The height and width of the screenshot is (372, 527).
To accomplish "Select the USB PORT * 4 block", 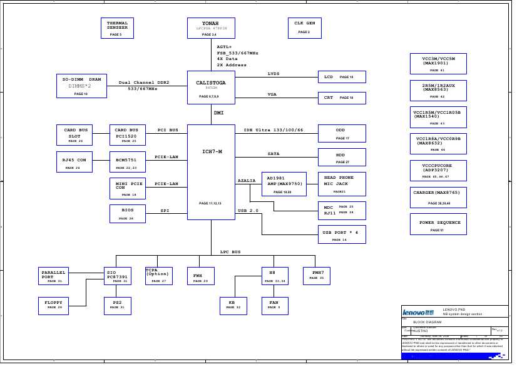I will [x=342, y=234].
